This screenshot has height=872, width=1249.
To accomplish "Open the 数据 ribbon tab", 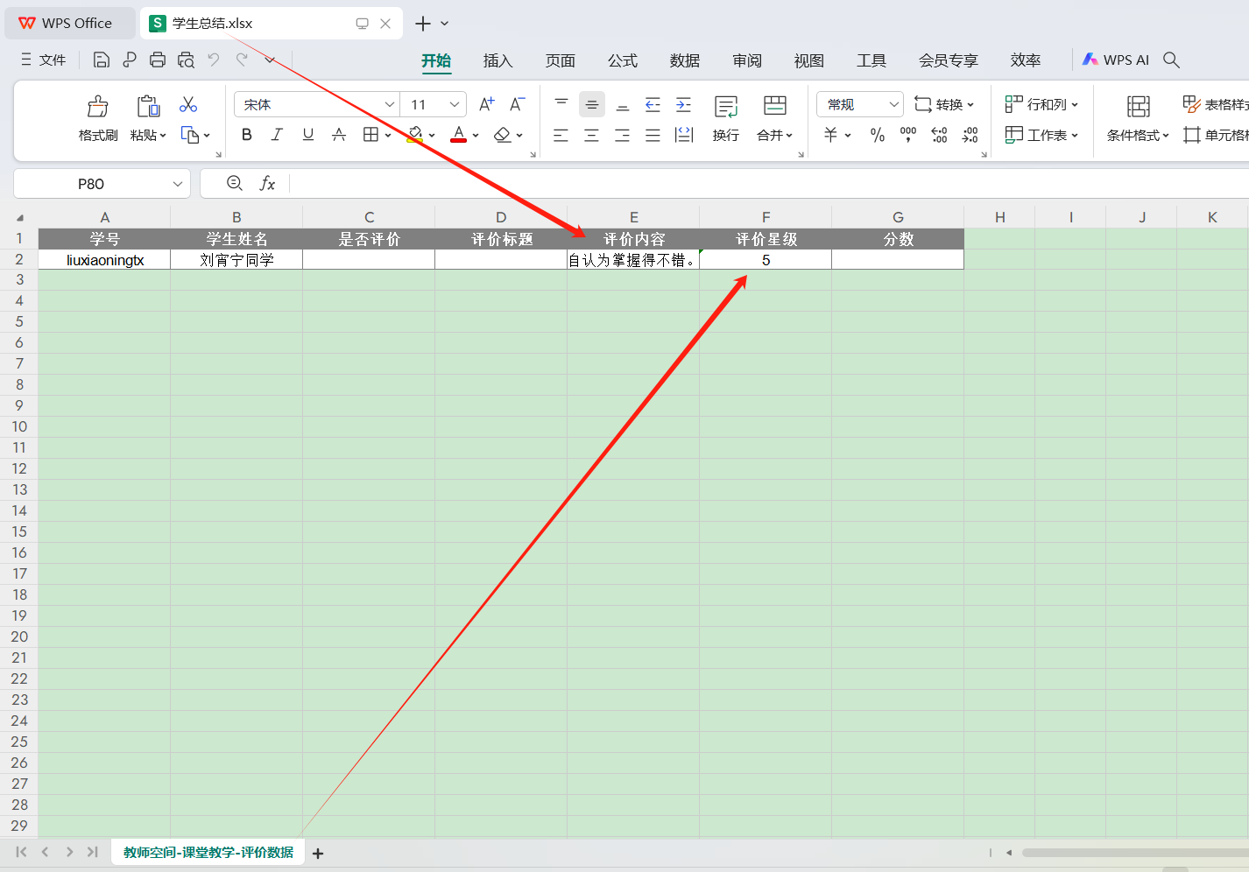I will click(685, 60).
